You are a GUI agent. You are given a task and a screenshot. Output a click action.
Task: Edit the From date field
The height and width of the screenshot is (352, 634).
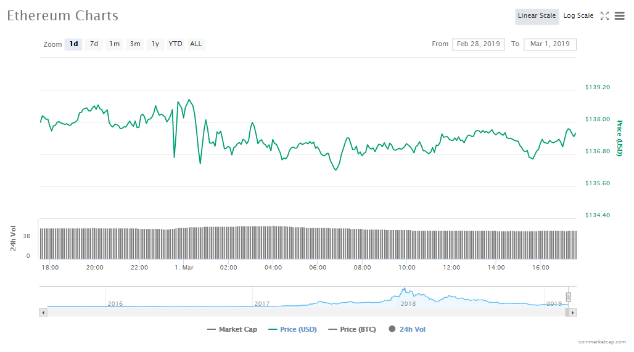click(478, 44)
